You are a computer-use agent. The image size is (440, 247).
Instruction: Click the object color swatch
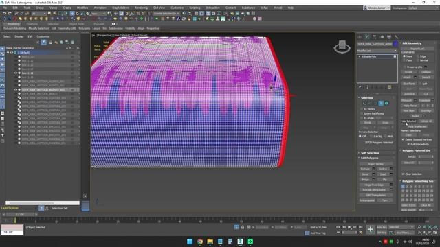395,44
